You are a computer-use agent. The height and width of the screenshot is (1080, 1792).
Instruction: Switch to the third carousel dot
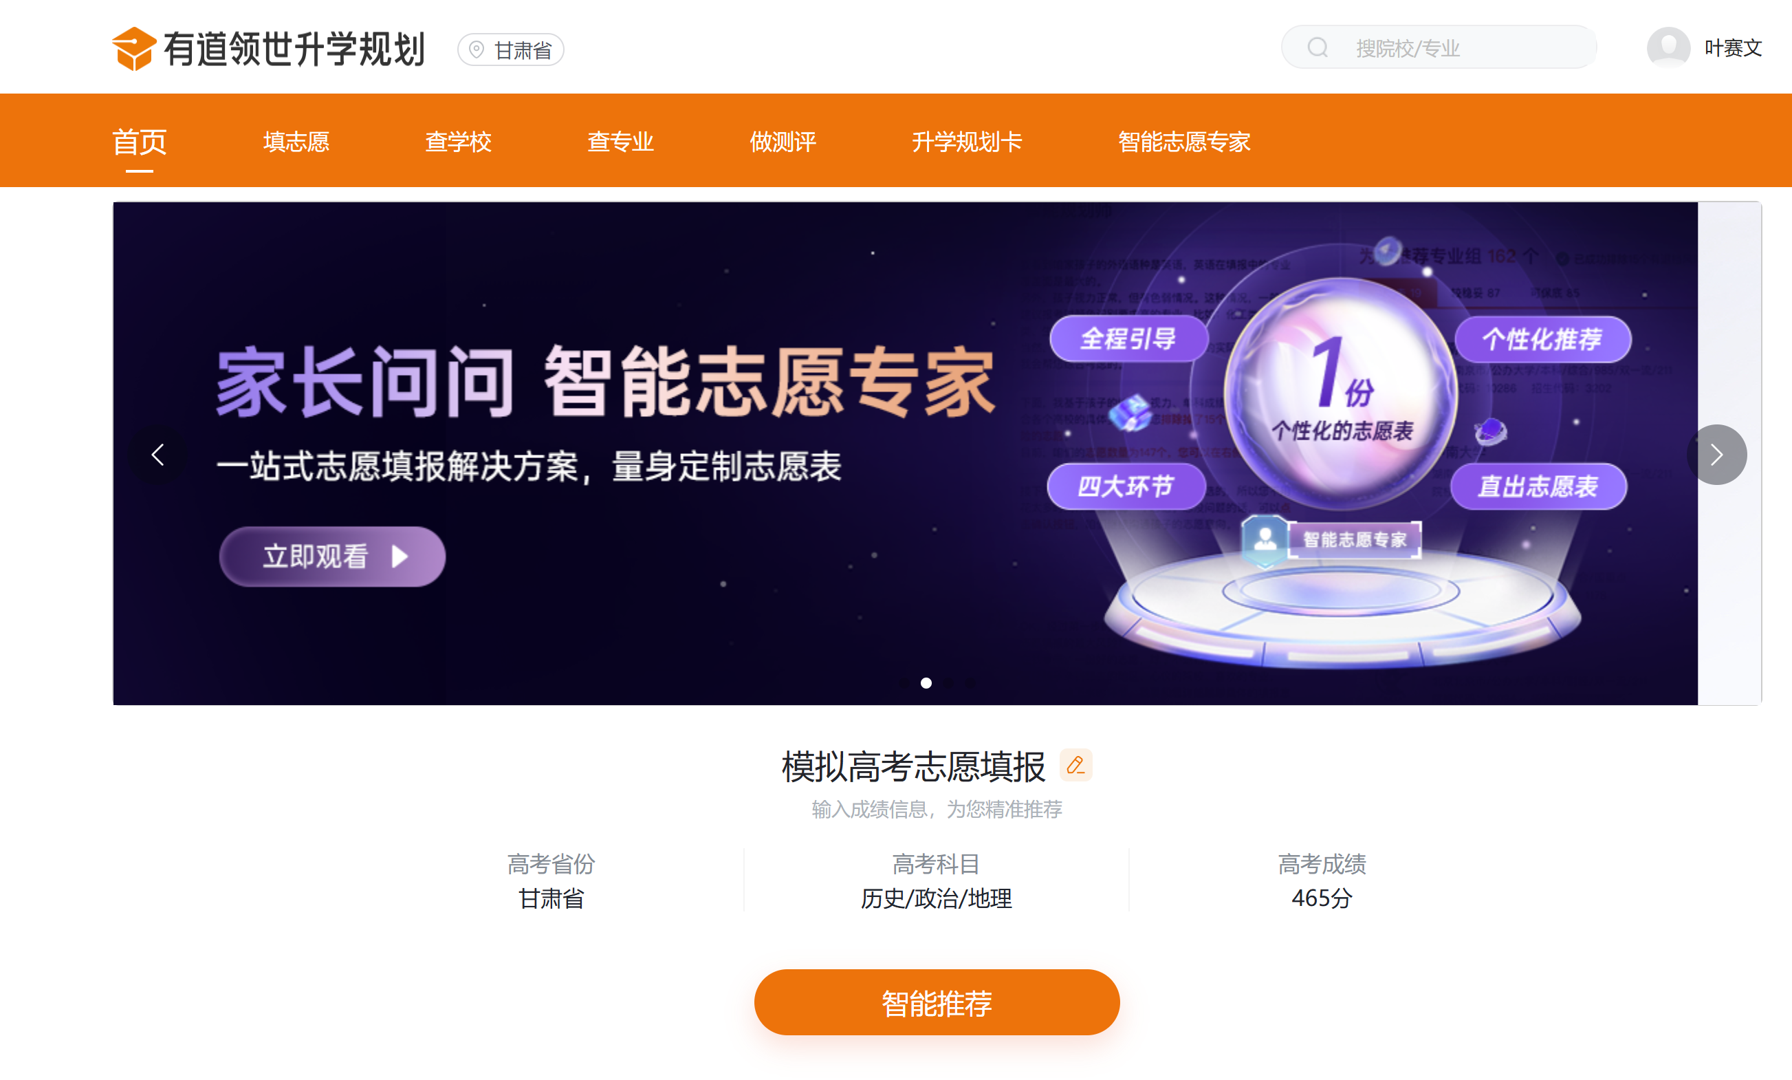click(x=948, y=682)
